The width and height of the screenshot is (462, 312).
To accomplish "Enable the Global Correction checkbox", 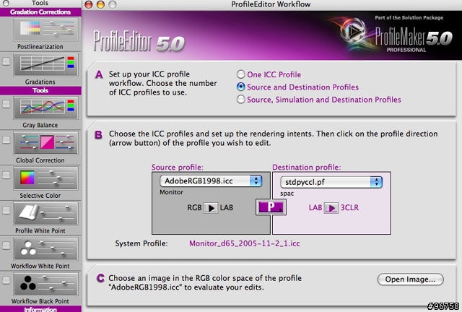I will point(6,140).
